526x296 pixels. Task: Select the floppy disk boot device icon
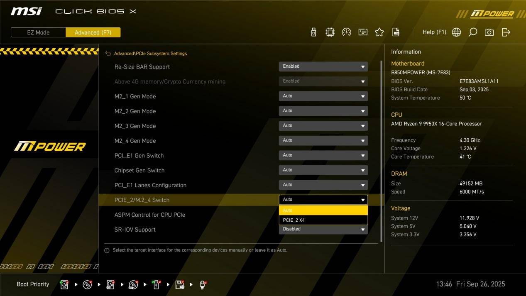click(x=179, y=285)
